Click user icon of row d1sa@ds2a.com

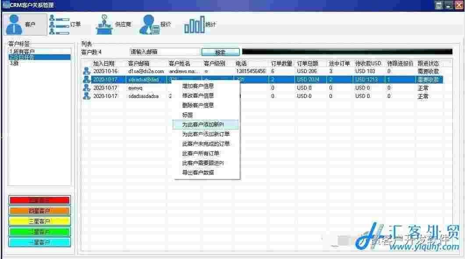pos(87,71)
